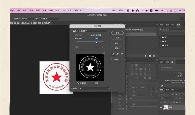Viewport: 195px width, 115px height.
Task: Open the 文件 menu
Action: (x=18, y=10)
